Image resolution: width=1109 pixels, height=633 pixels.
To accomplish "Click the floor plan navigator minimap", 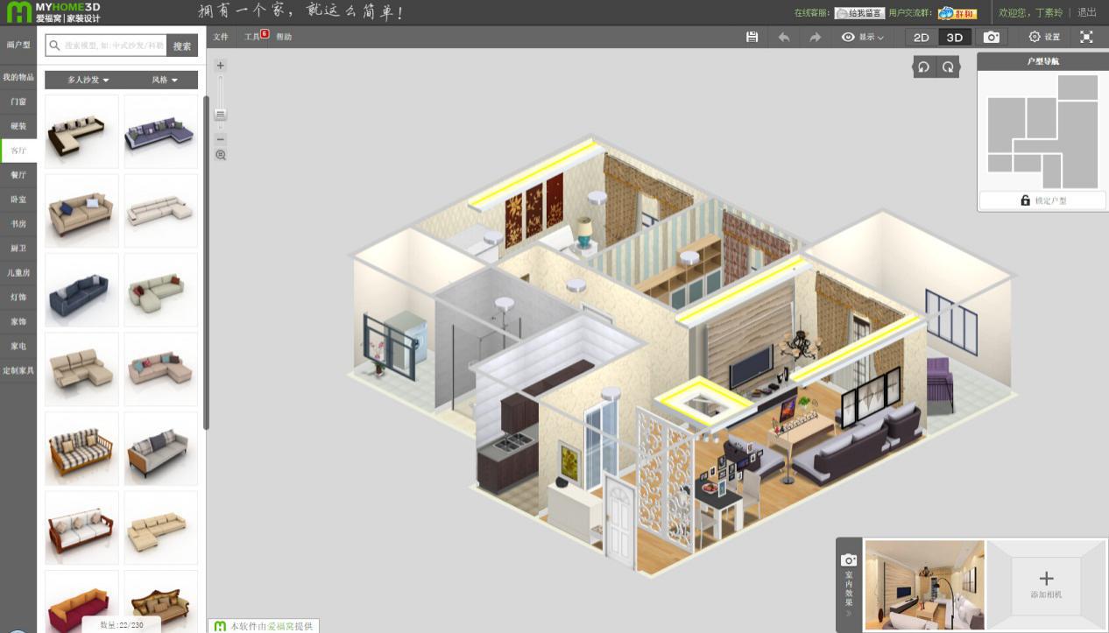I will [1042, 131].
